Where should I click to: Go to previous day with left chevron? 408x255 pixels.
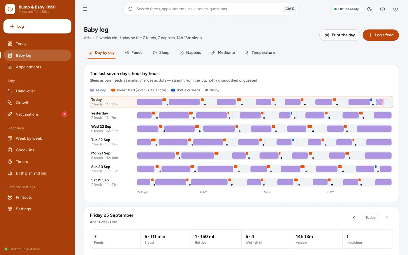point(354,218)
